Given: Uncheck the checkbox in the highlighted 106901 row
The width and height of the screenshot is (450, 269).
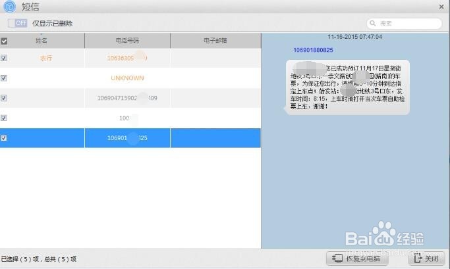Looking at the screenshot, I should pyautogui.click(x=4, y=138).
